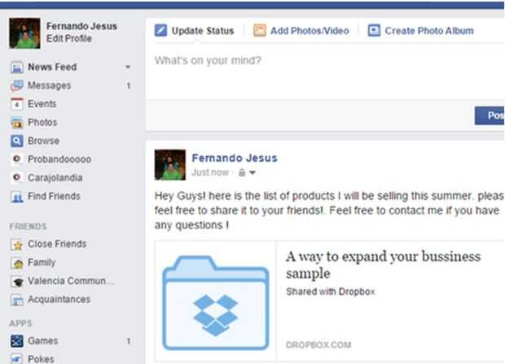
Task: Click the Family house icon
Action: (16, 263)
